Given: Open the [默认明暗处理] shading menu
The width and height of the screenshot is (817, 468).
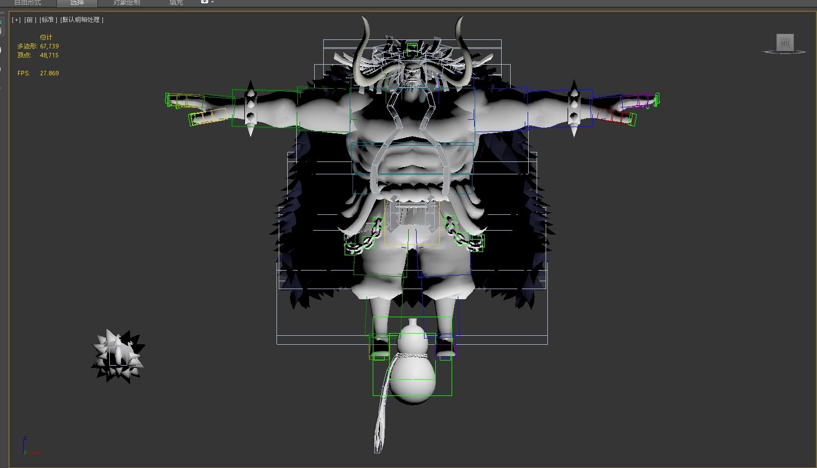Looking at the screenshot, I should (x=82, y=20).
